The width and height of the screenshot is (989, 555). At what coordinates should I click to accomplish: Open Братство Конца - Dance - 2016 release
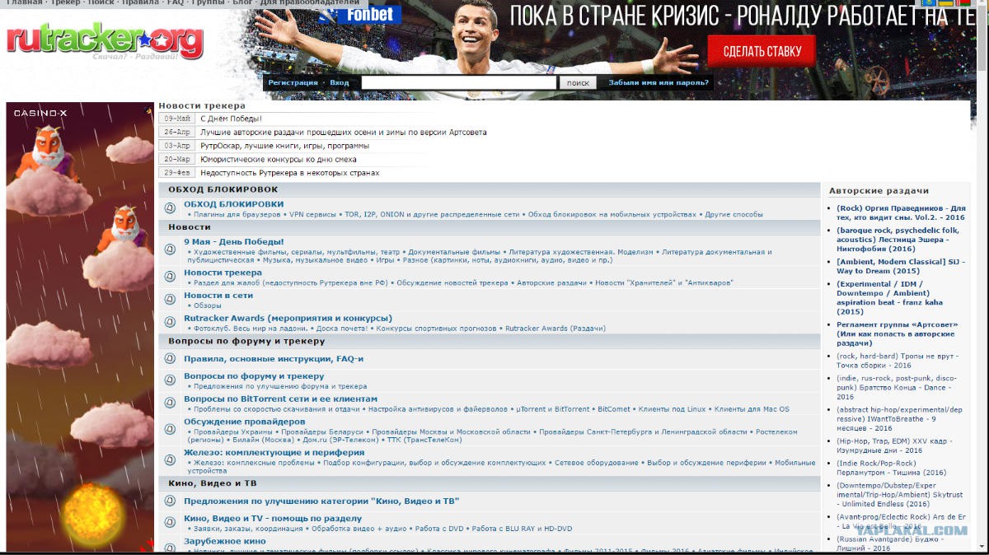click(897, 387)
